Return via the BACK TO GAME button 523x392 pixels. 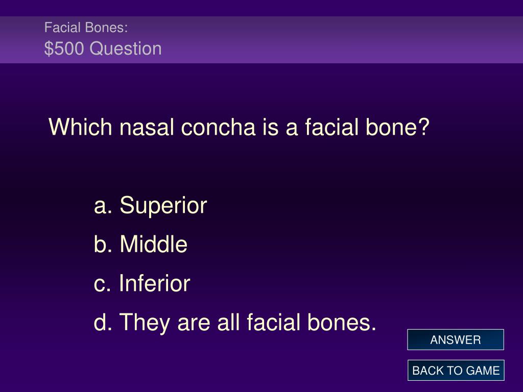pyautogui.click(x=456, y=371)
